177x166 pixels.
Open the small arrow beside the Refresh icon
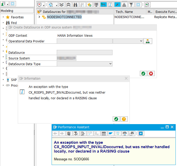[56, 5]
